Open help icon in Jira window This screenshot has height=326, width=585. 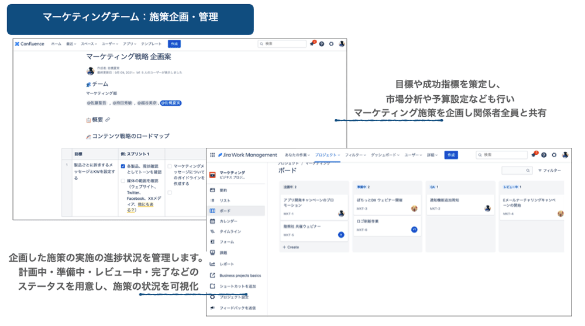click(544, 155)
